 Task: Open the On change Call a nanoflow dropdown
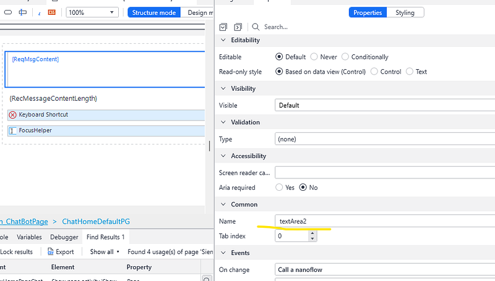[x=385, y=270]
